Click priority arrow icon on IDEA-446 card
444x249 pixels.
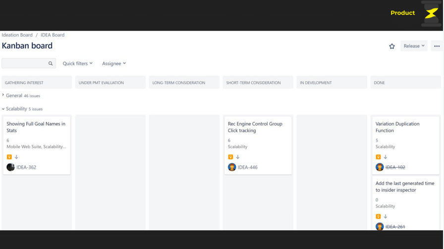click(x=238, y=157)
